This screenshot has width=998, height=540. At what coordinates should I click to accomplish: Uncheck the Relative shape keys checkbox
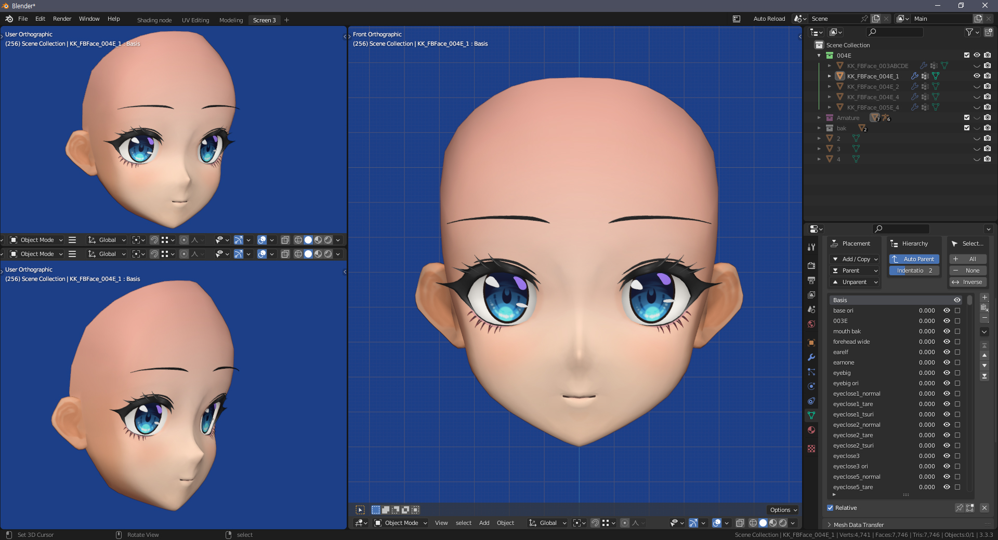click(x=830, y=508)
